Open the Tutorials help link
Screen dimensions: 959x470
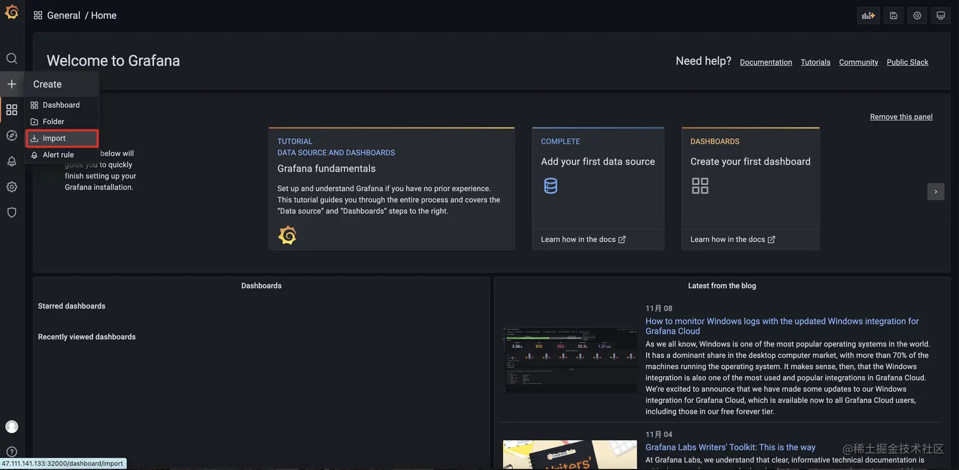(x=816, y=62)
